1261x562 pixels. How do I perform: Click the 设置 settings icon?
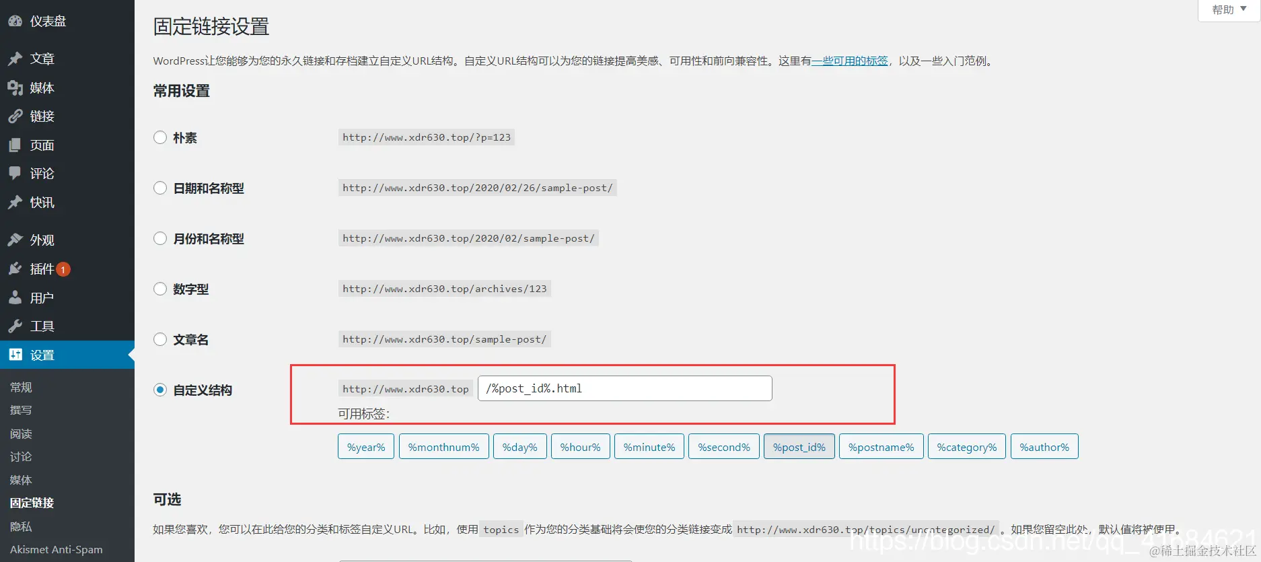[15, 355]
